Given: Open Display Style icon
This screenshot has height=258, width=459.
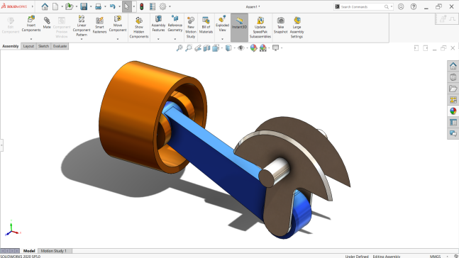Looking at the screenshot, I should [228, 48].
